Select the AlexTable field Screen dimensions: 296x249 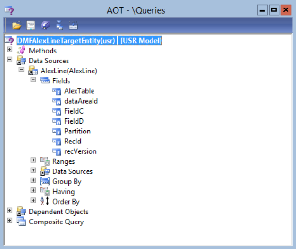click(79, 91)
